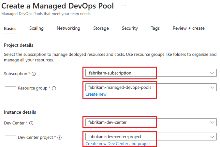Open the Resource group dropdown
220x147 pixels.
coord(212,87)
